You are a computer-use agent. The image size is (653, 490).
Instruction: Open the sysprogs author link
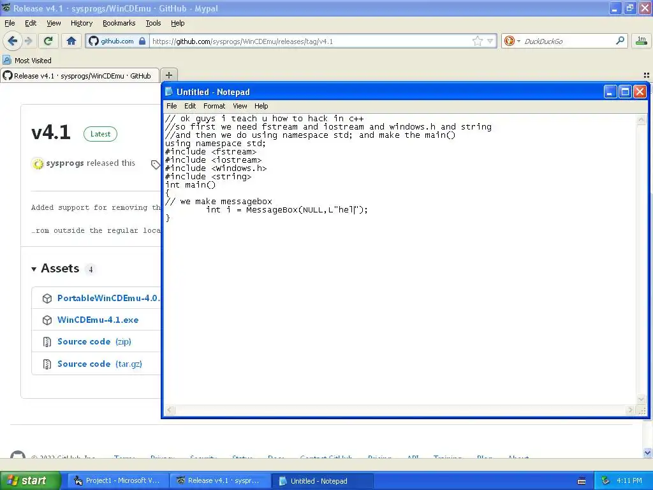pyautogui.click(x=64, y=163)
